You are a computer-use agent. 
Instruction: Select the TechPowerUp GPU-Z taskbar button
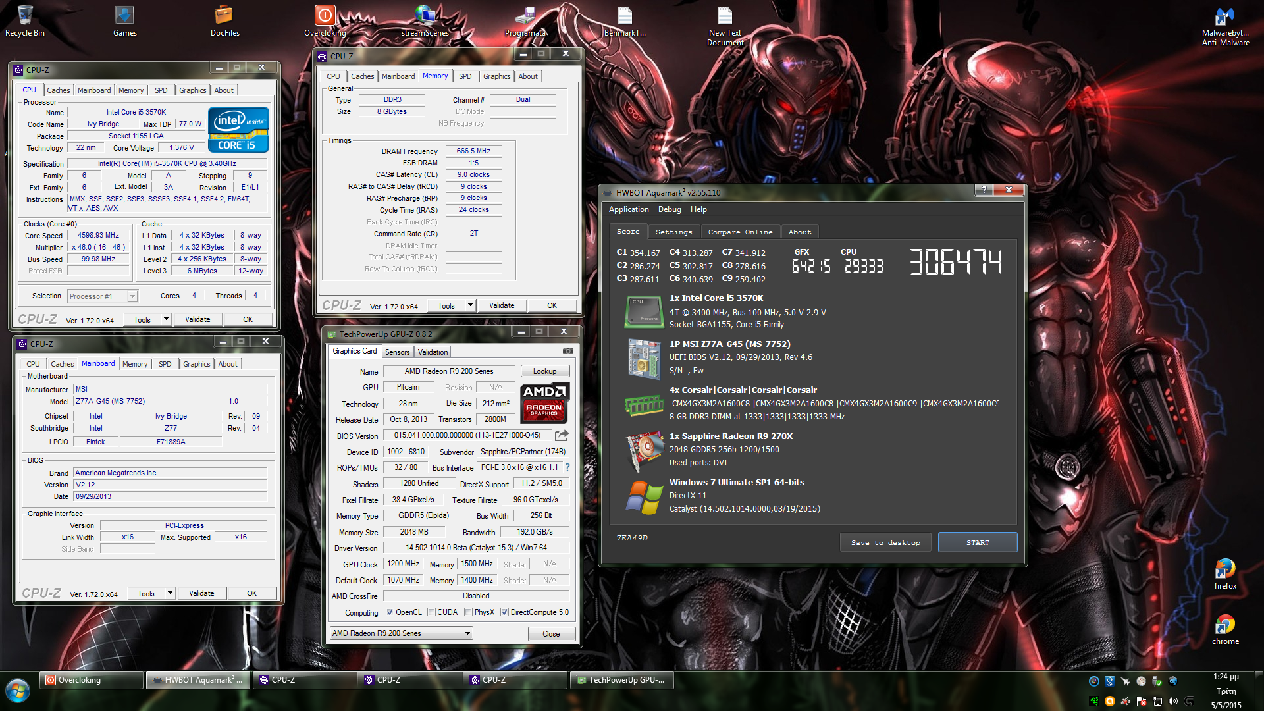pos(622,680)
